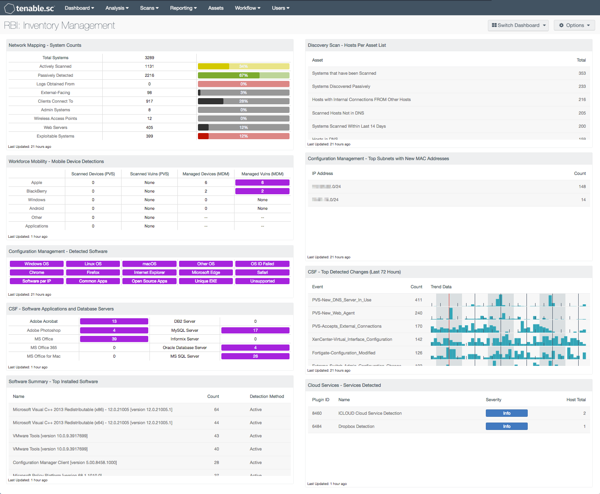
Task: Select the subnet row with count 148
Action: coord(449,186)
